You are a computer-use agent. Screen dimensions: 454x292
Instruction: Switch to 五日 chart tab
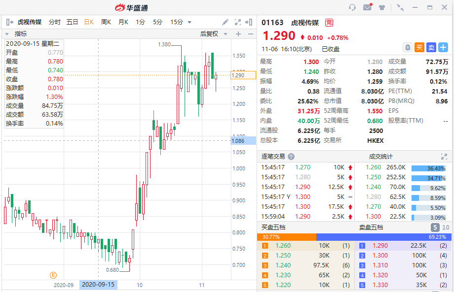click(72, 22)
